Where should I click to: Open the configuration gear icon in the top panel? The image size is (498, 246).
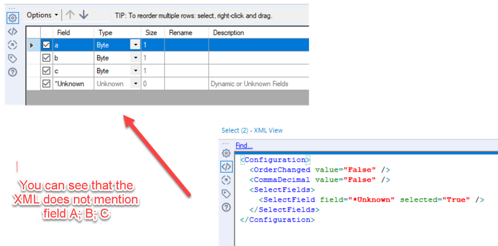click(x=12, y=18)
